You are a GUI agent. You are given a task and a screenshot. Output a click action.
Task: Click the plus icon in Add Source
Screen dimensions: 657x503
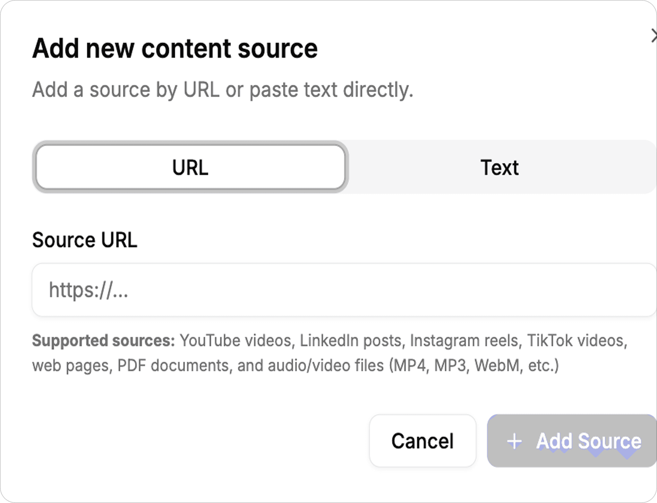click(515, 441)
